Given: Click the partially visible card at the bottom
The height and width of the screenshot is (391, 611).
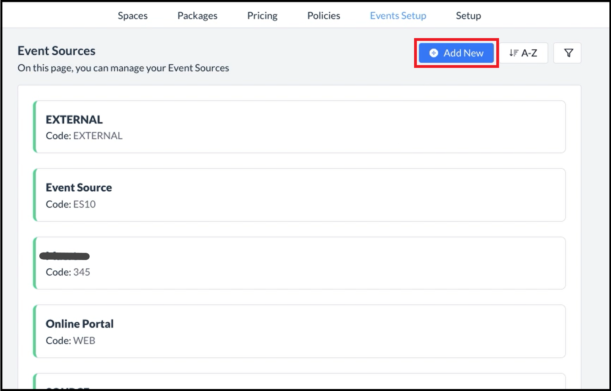Looking at the screenshot, I should pos(300,382).
